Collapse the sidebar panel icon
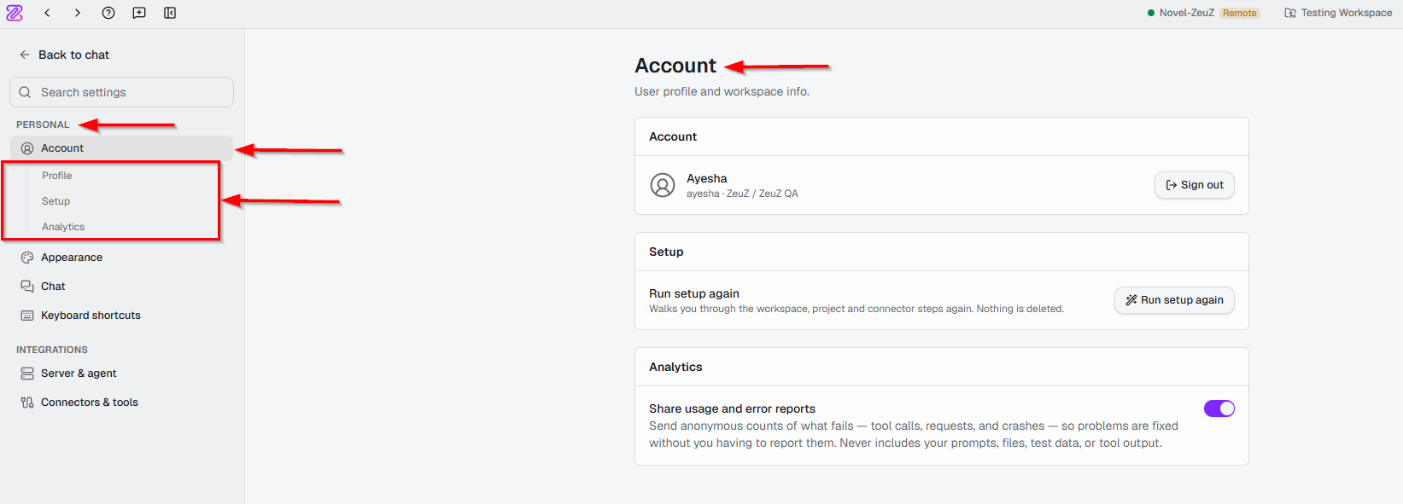This screenshot has width=1403, height=504. click(x=170, y=13)
